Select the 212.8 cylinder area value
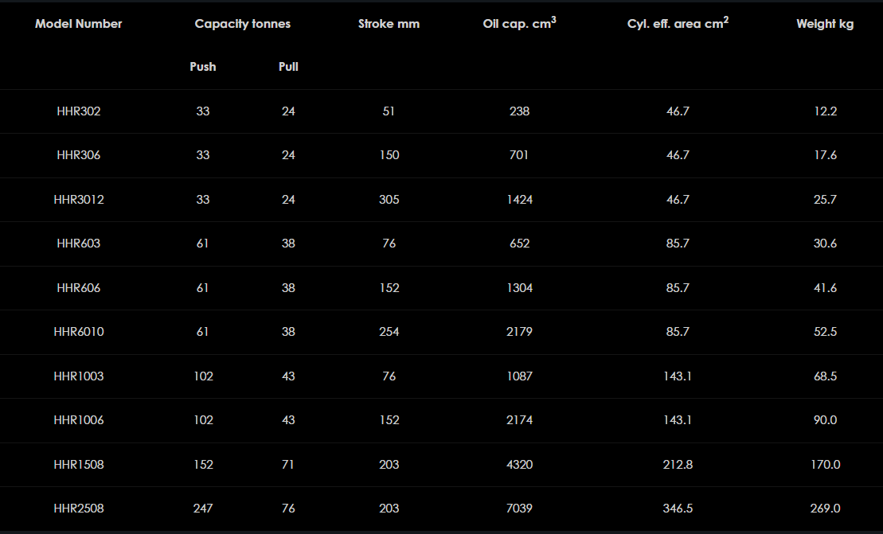883x534 pixels. (678, 465)
